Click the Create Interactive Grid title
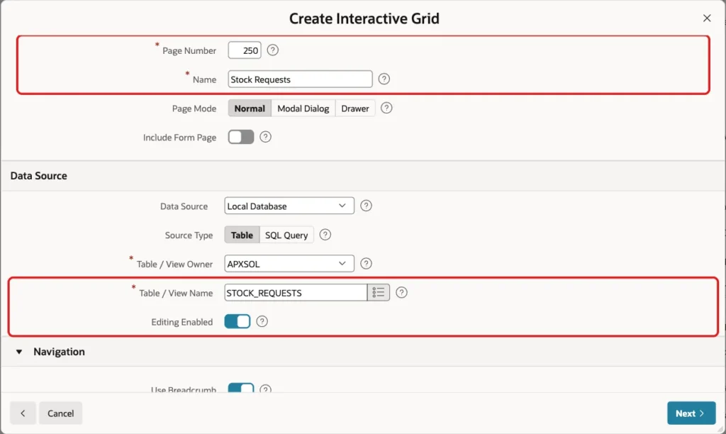Screen dimensions: 726x434 click(x=364, y=18)
